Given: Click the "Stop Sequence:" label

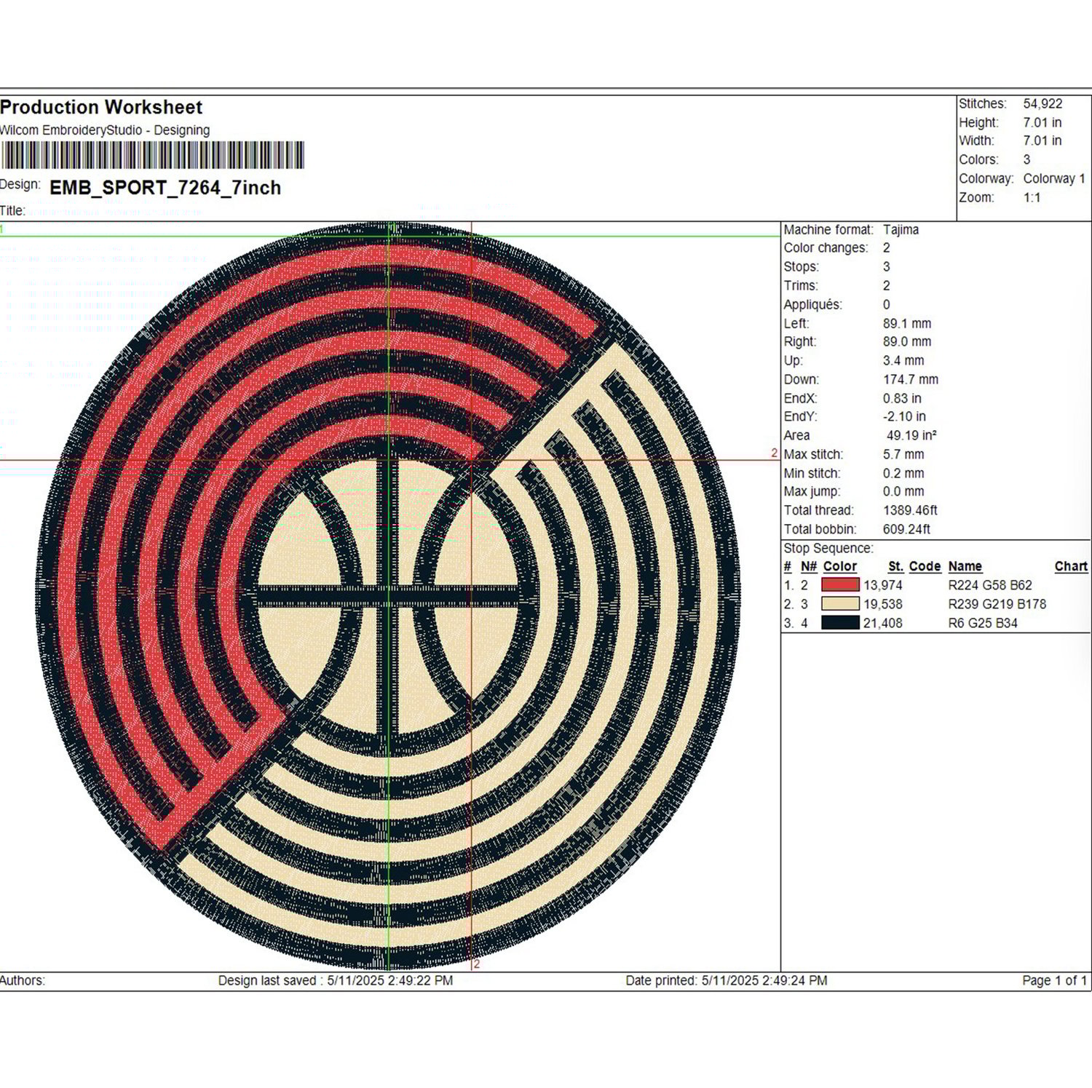Looking at the screenshot, I should (828, 548).
